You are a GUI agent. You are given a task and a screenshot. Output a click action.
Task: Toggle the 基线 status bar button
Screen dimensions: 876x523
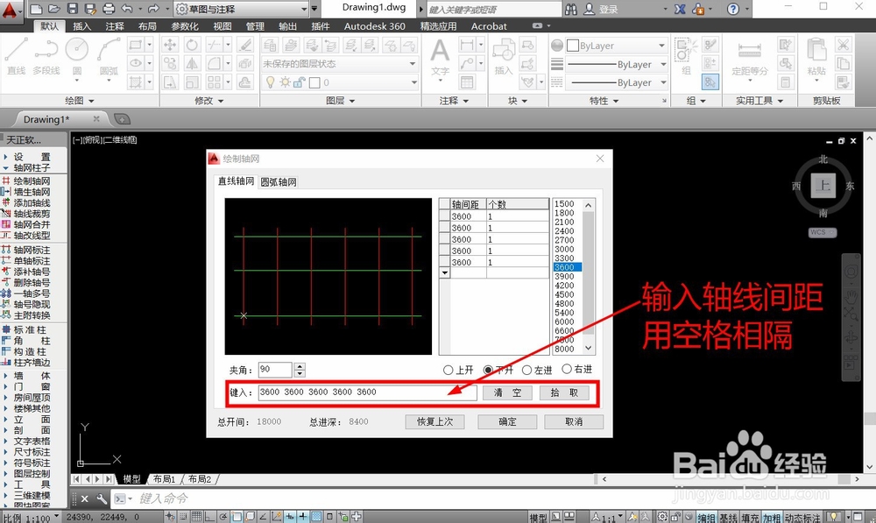click(728, 518)
